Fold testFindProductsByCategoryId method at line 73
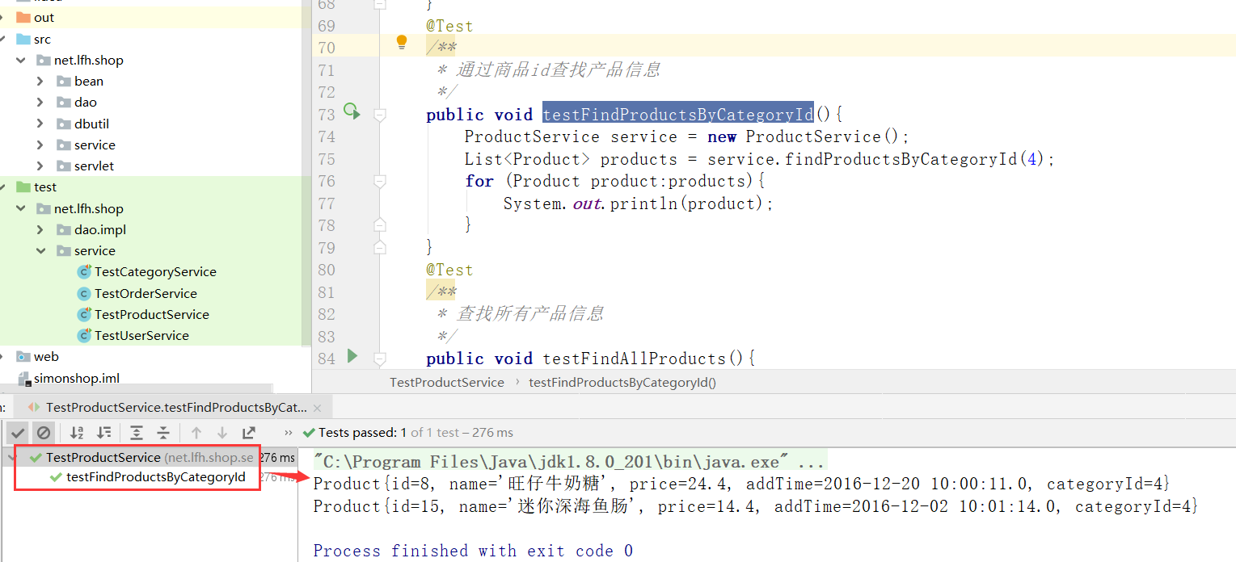The height and width of the screenshot is (562, 1236). (x=380, y=115)
